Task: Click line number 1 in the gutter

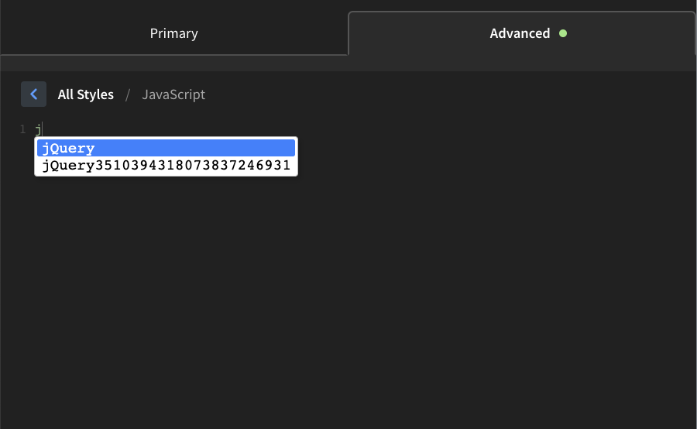Action: point(22,129)
